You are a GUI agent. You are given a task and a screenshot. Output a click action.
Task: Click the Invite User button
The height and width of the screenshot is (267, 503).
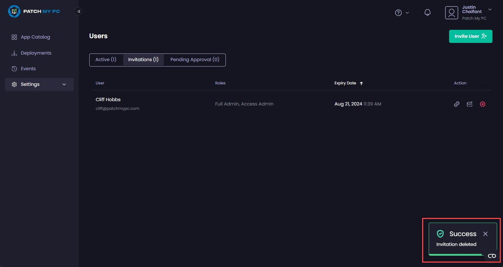point(470,36)
